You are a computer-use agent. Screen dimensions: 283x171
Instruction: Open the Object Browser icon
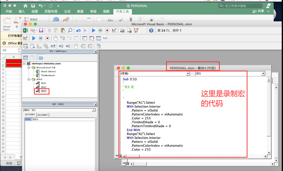coord(136,30)
